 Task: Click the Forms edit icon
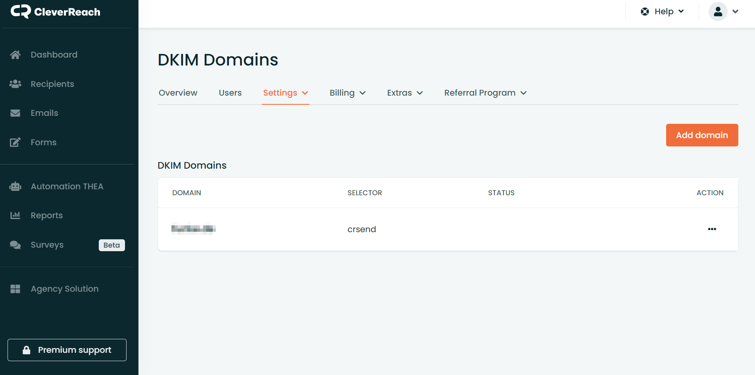15,142
